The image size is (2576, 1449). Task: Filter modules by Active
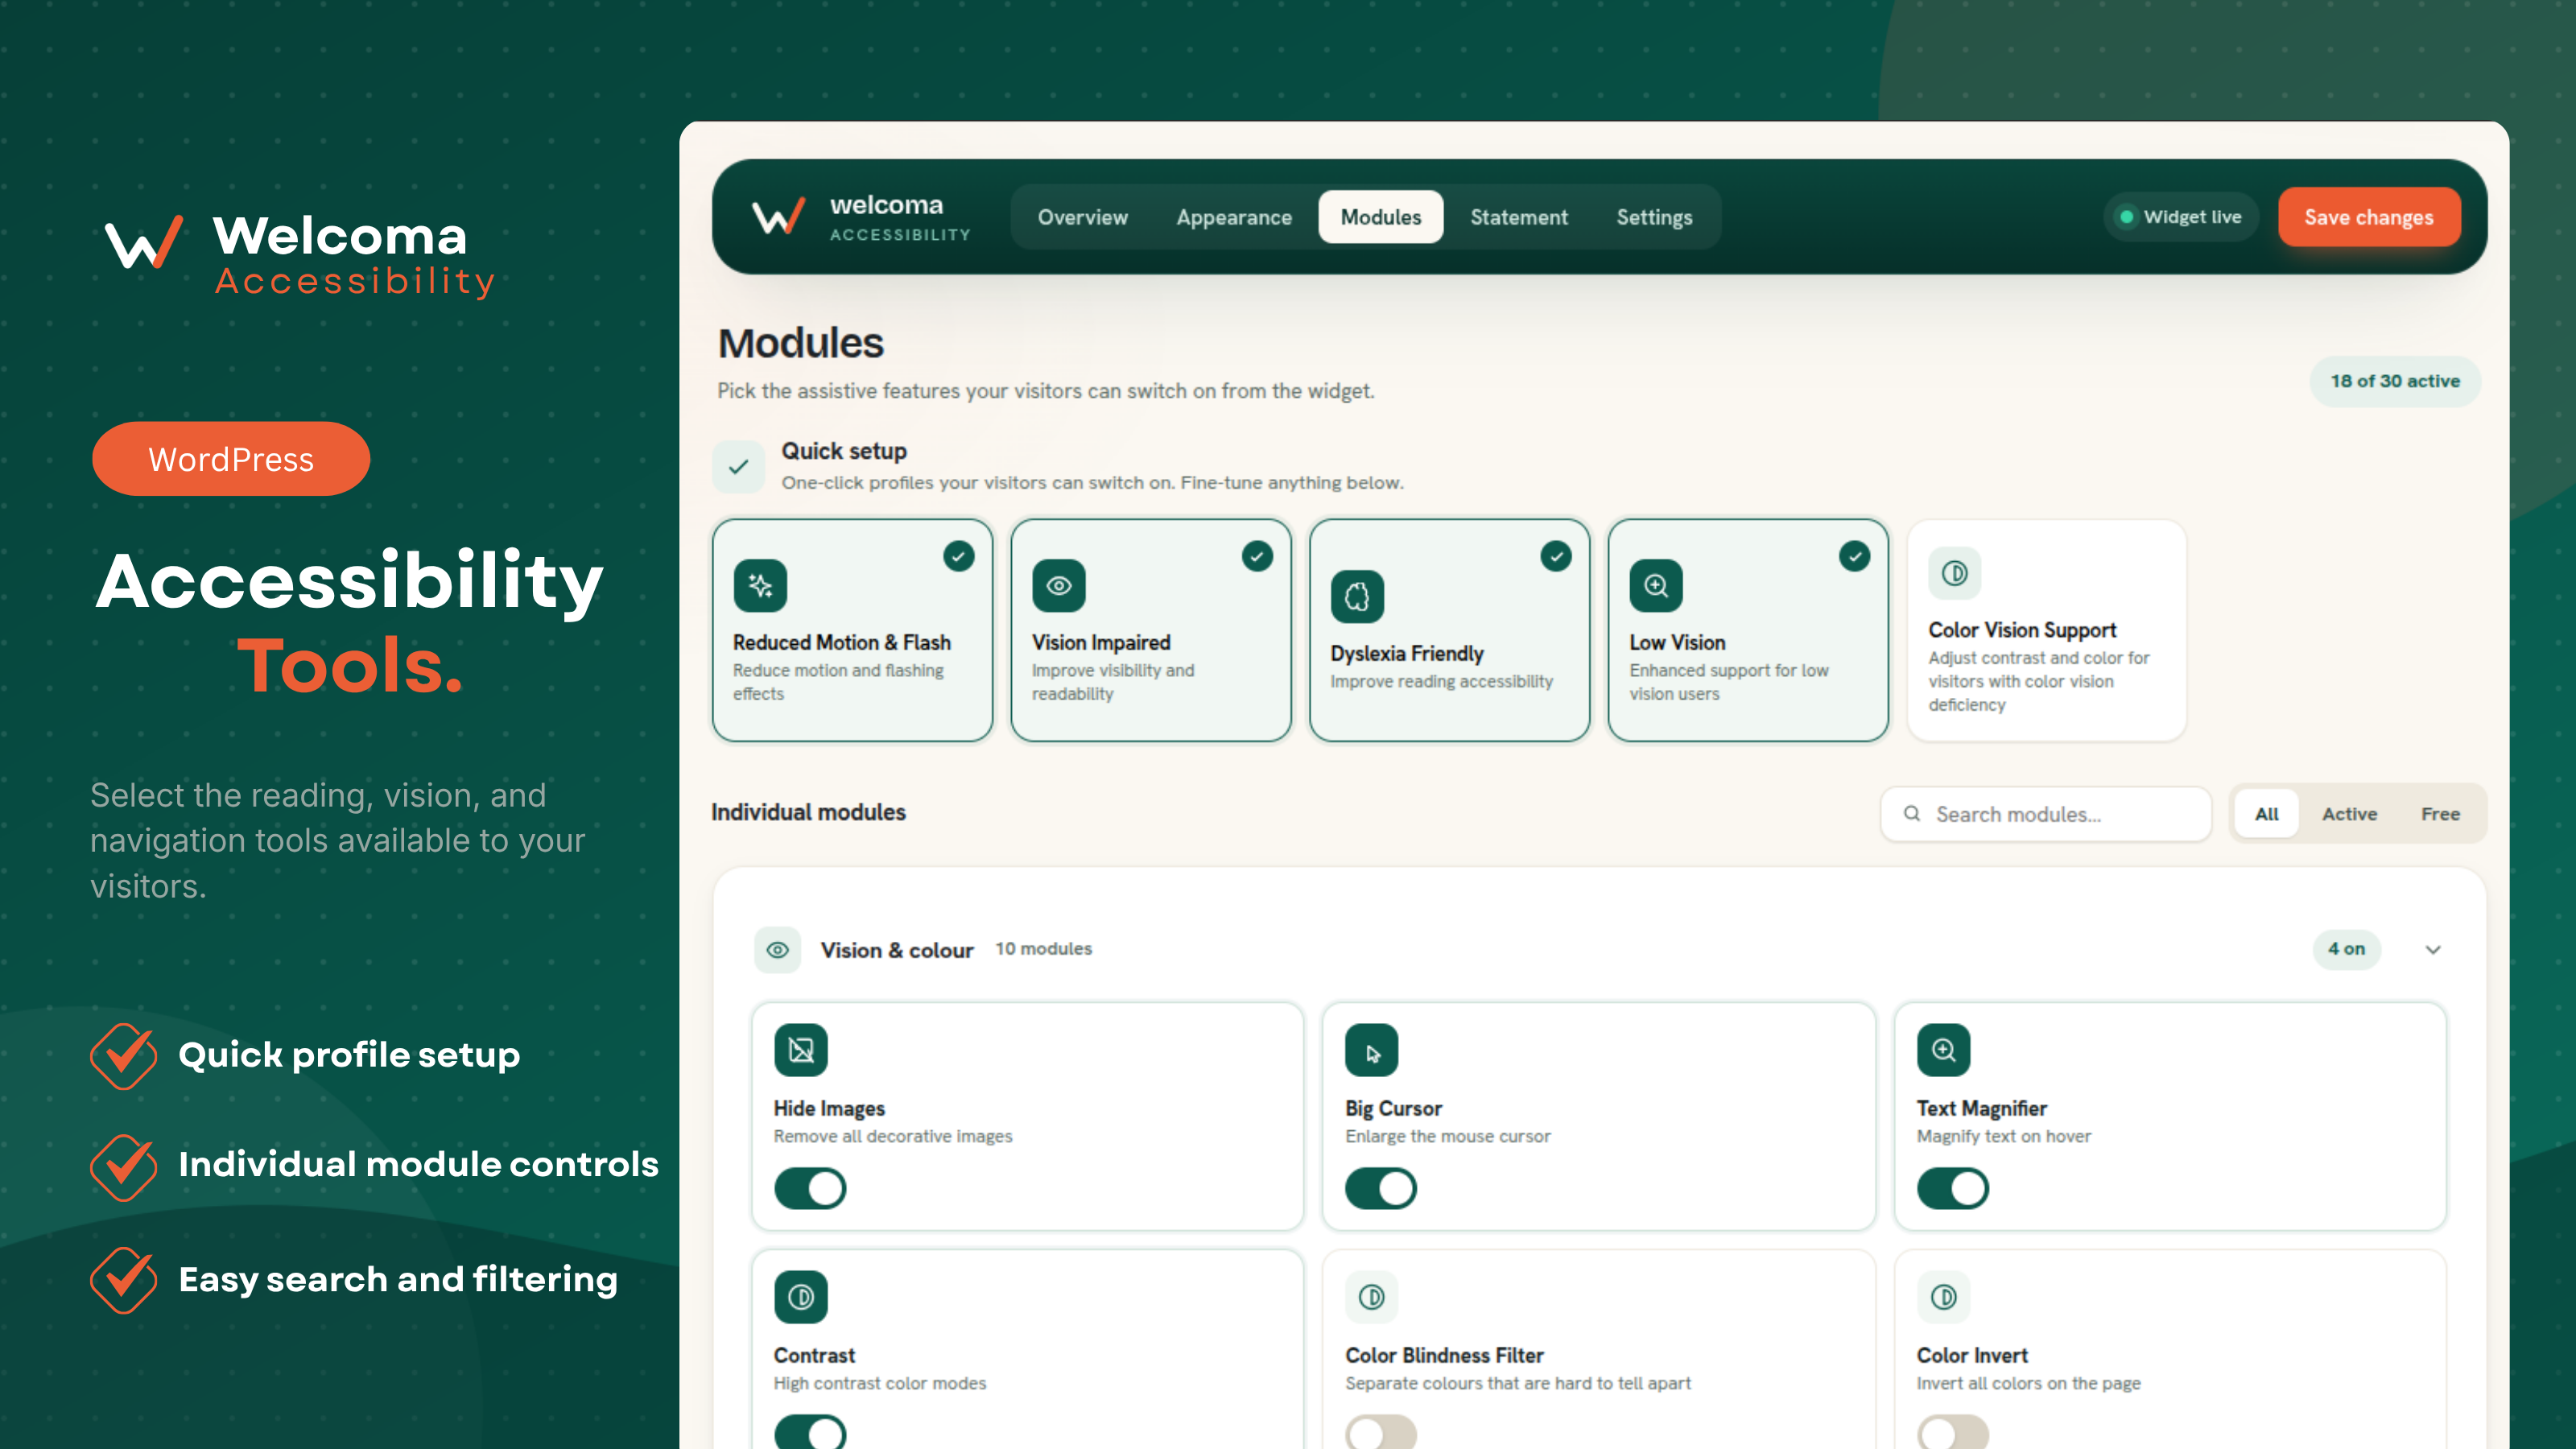(x=2349, y=814)
